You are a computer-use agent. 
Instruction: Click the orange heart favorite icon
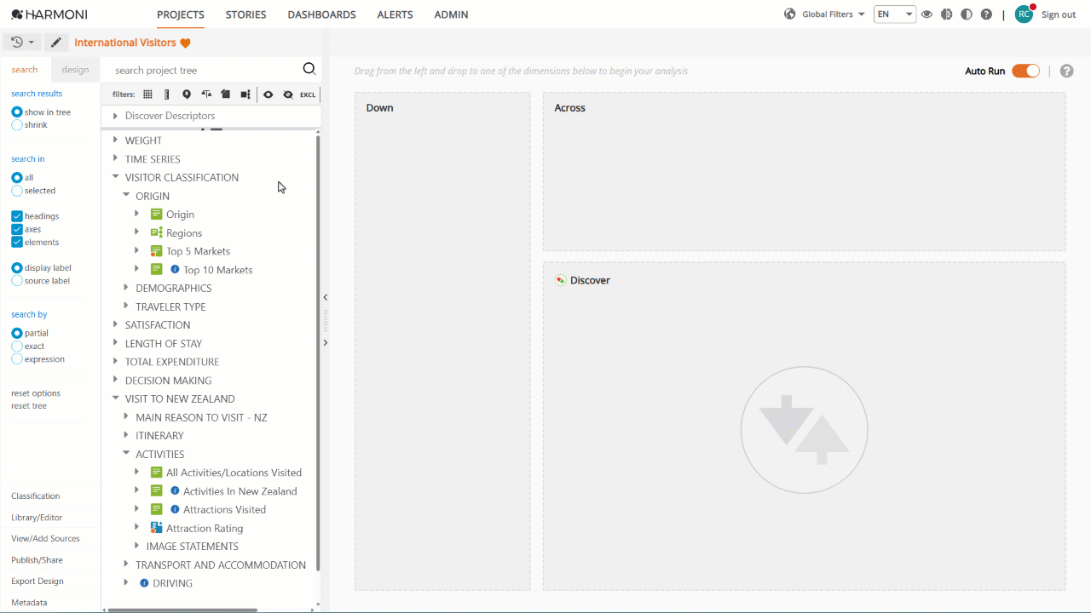(x=185, y=43)
